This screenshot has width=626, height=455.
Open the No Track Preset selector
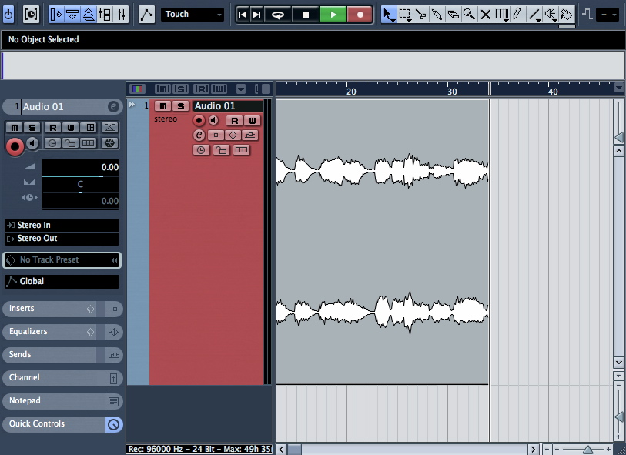pos(62,260)
